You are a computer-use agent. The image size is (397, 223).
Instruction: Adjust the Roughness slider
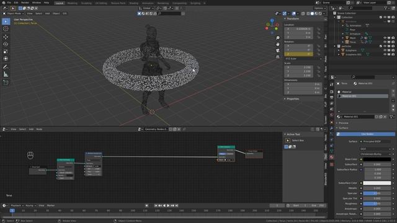[x=377, y=204]
